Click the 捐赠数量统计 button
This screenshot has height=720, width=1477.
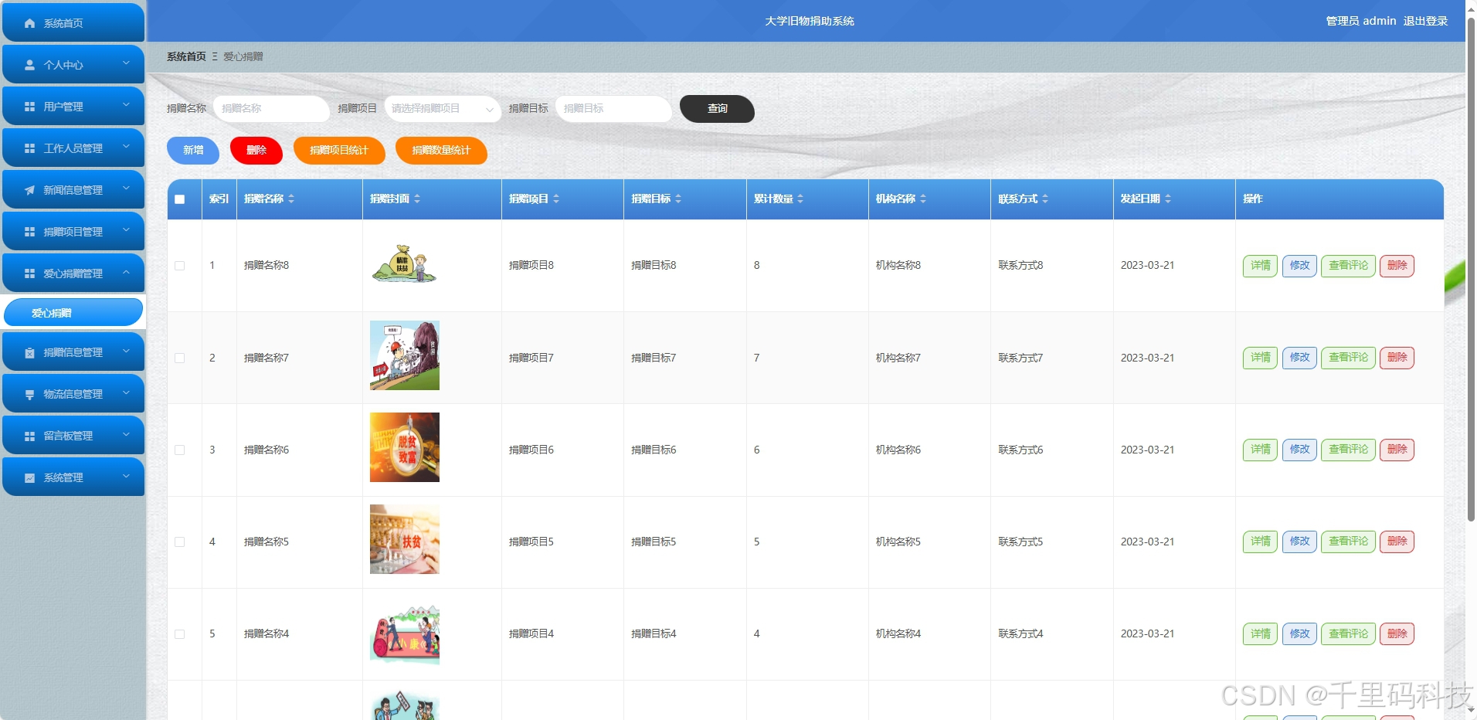point(441,150)
